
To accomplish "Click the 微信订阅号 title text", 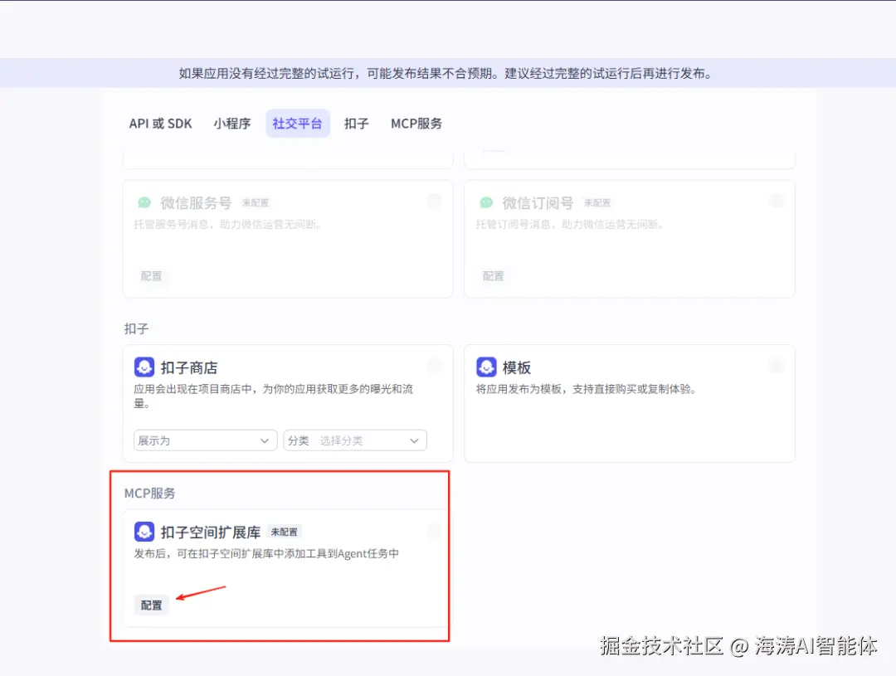I will (x=538, y=203).
